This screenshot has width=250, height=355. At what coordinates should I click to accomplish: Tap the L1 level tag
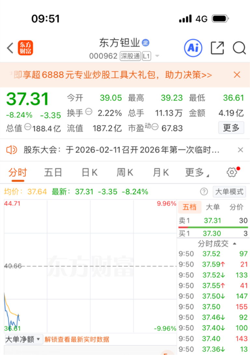(x=146, y=56)
